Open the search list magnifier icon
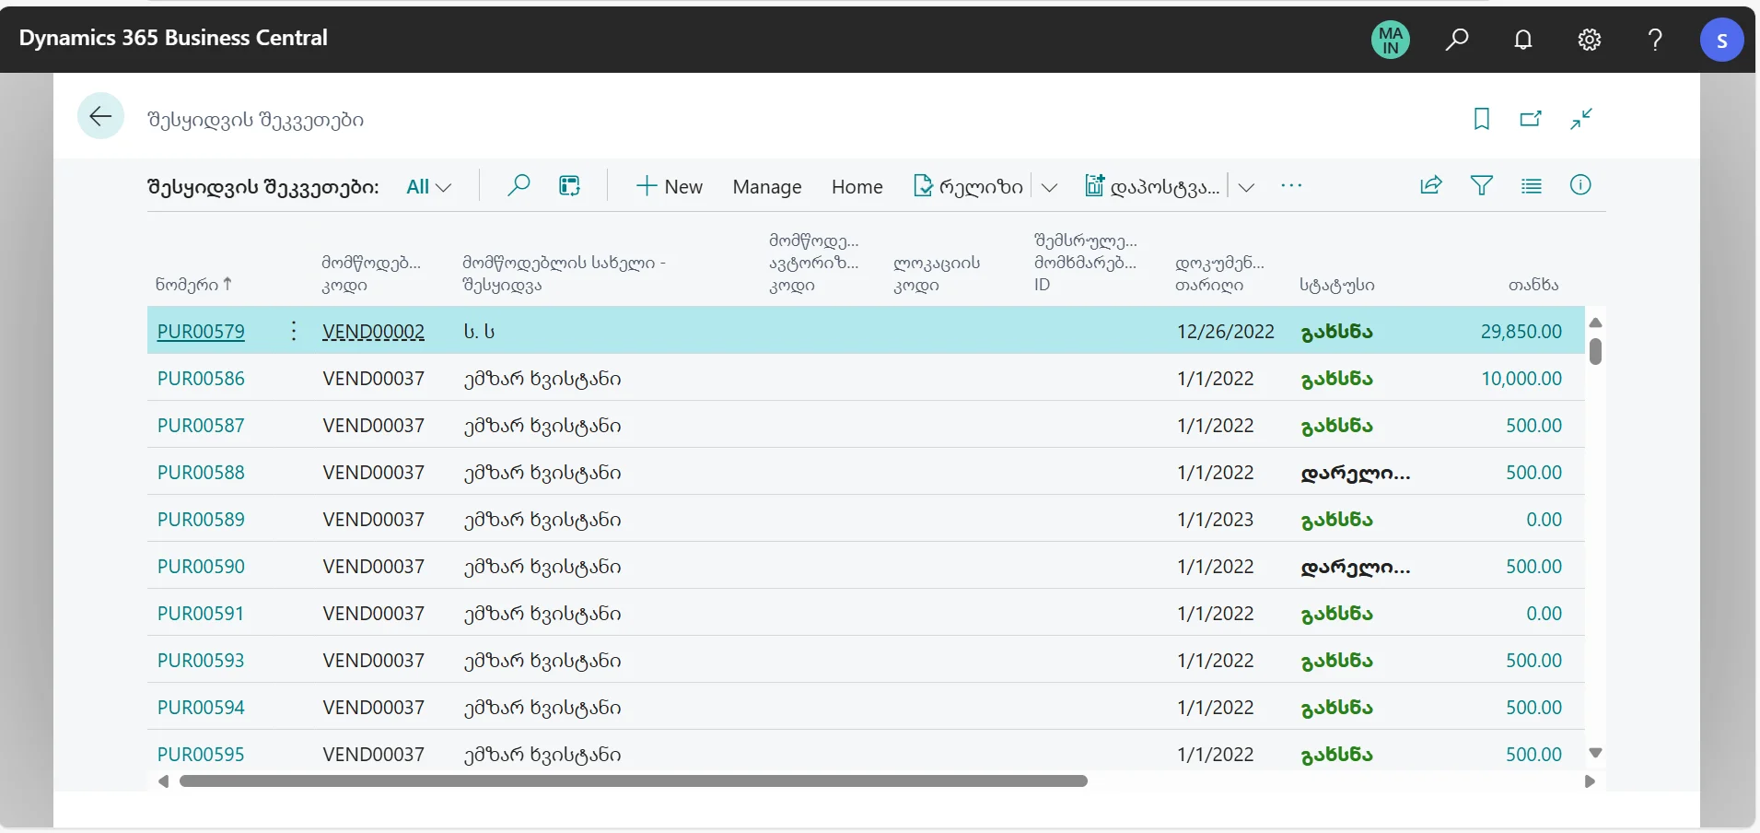1760x833 pixels. tap(519, 186)
